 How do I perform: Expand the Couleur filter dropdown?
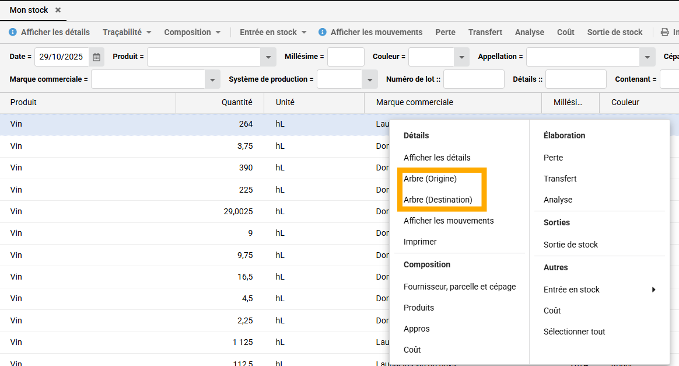tap(461, 57)
